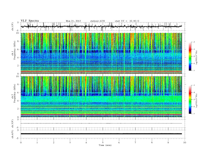The width and height of the screenshot is (208, 160).
Task: Click the time axis tick label "2"
Action: click(54, 142)
